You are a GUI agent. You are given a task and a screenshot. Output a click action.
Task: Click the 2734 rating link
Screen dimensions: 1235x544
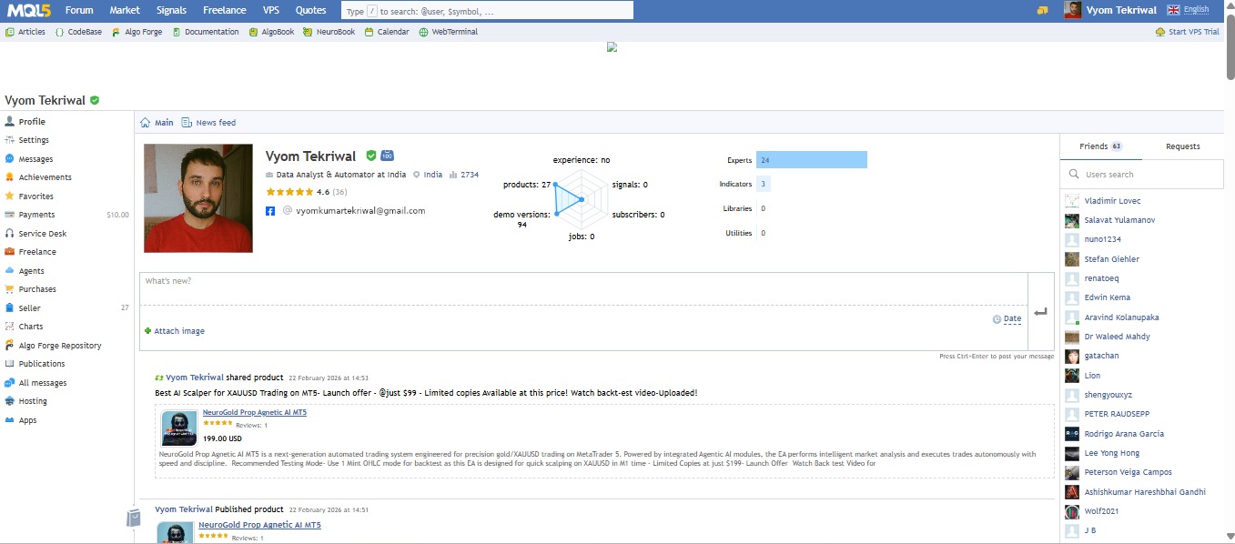click(x=470, y=175)
